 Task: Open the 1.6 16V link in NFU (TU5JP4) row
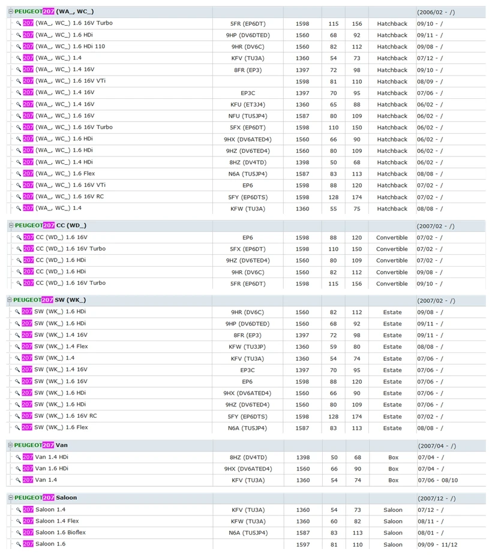tap(59, 116)
